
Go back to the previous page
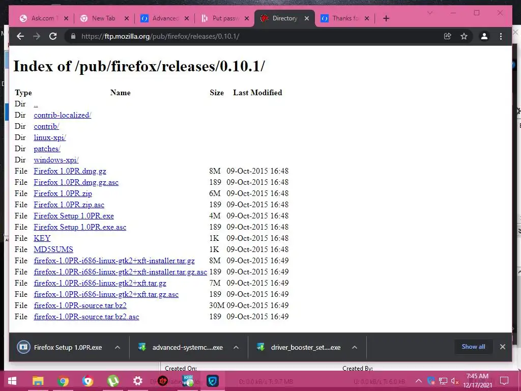click(x=20, y=36)
